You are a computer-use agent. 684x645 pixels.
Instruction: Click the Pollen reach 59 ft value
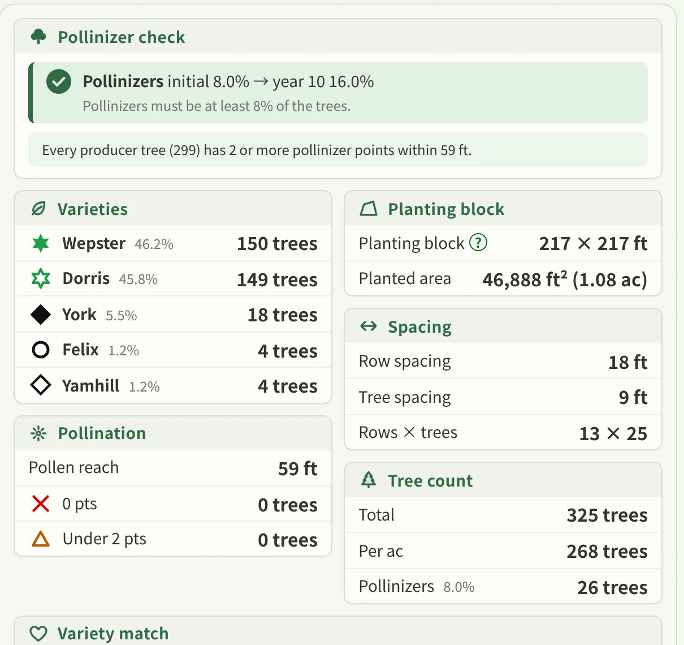click(298, 469)
